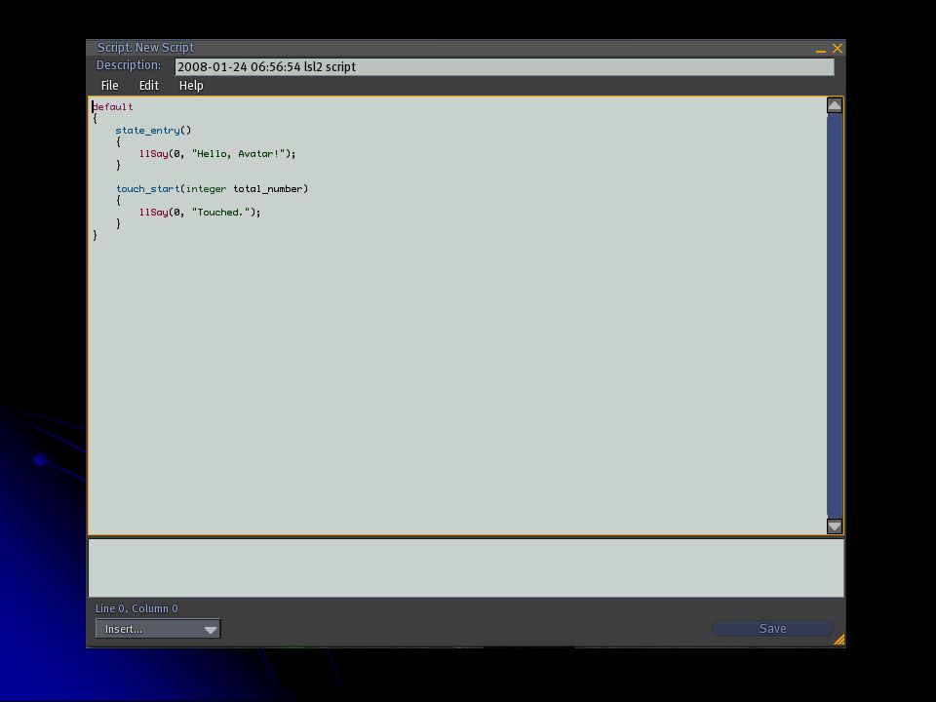Image resolution: width=936 pixels, height=702 pixels.
Task: Close the Script: New Script window
Action: [838, 49]
